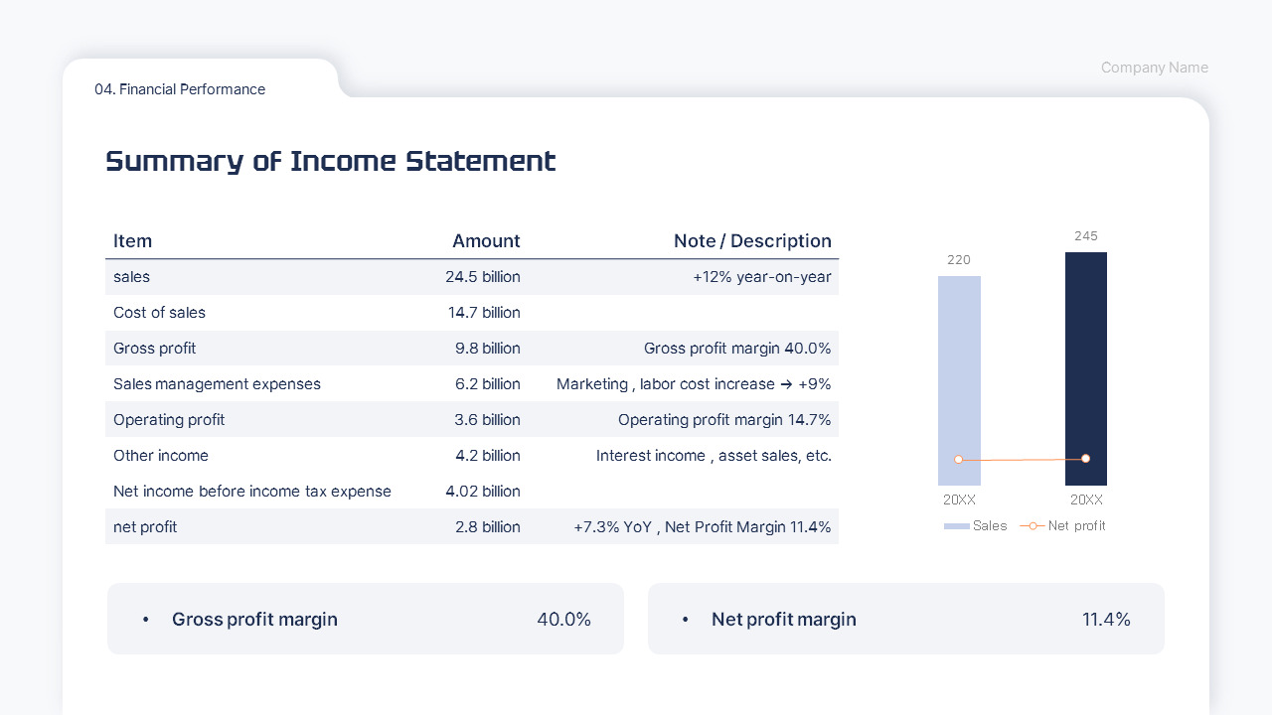Click the Summary of Income Statement title

pyautogui.click(x=330, y=161)
